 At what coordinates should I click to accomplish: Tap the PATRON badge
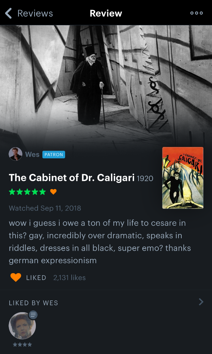(x=54, y=155)
